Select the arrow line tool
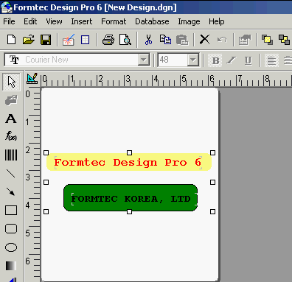 11,192
